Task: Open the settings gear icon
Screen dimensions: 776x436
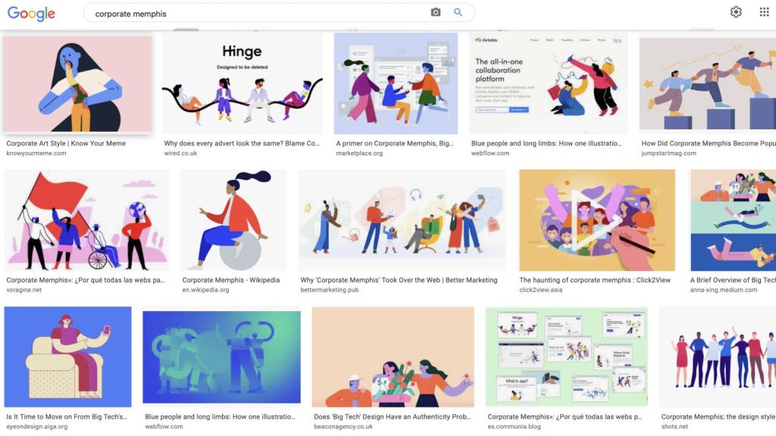Action: point(736,12)
